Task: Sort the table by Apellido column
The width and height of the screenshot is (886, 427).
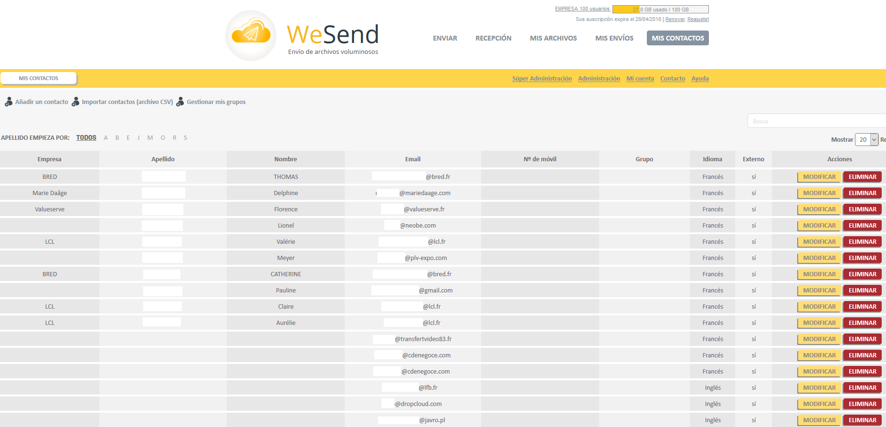Action: pyautogui.click(x=163, y=159)
